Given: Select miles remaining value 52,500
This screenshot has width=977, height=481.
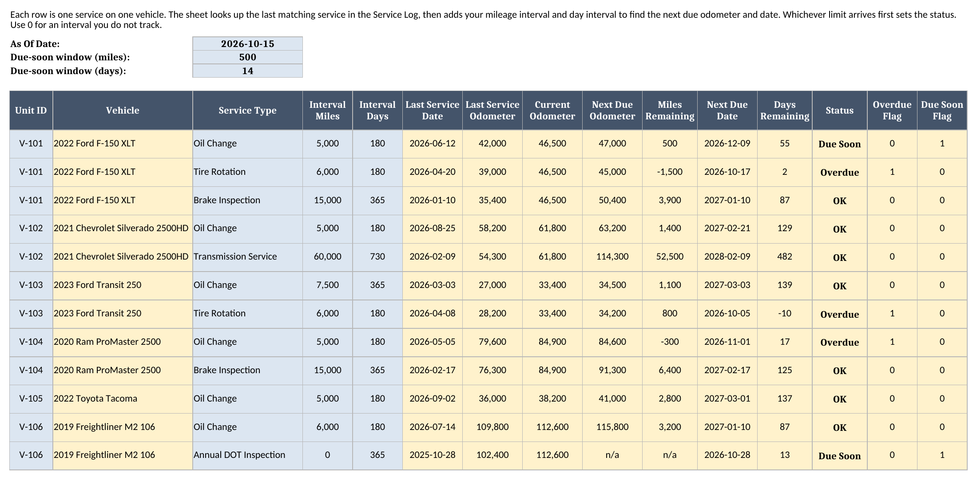Looking at the screenshot, I should (x=670, y=257).
